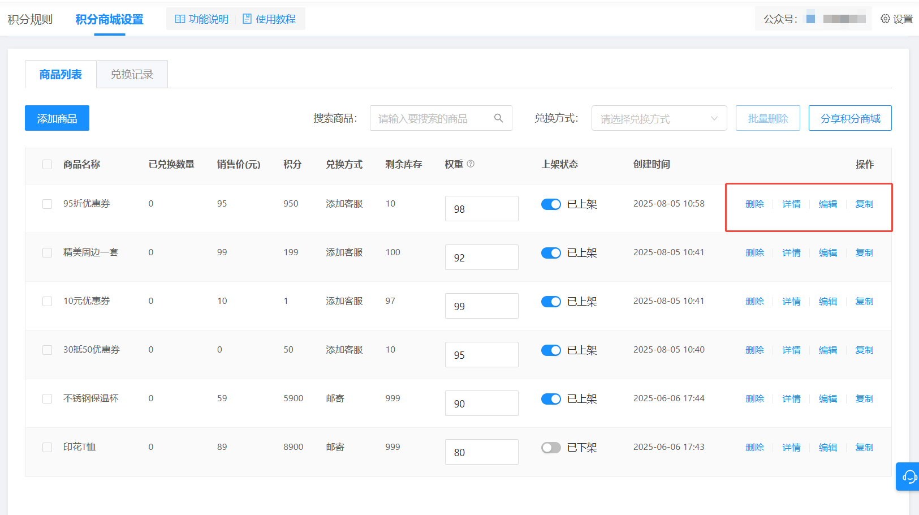Open settings gear at top right
This screenshot has height=515, width=919.
tap(897, 19)
